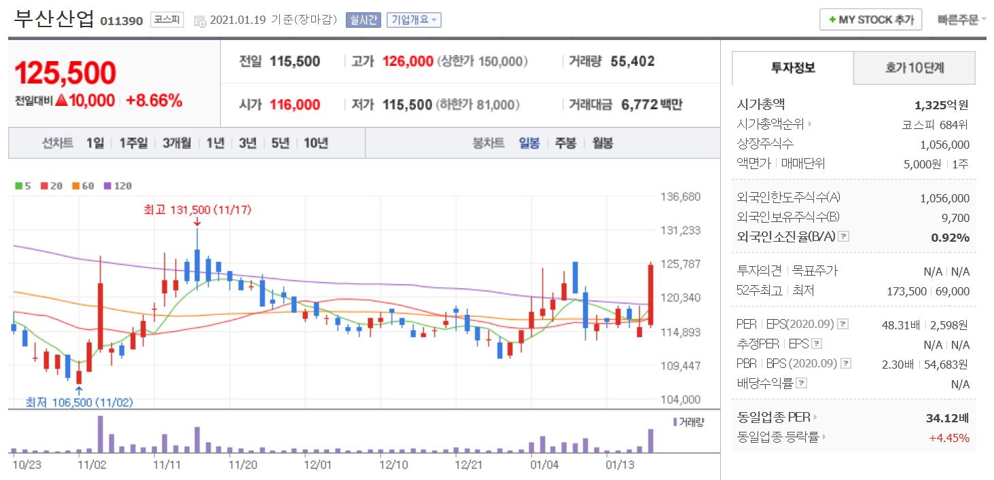Image resolution: width=994 pixels, height=480 pixels.
Task: Expand the 빠른주문 dropdown menu
Action: click(x=961, y=20)
